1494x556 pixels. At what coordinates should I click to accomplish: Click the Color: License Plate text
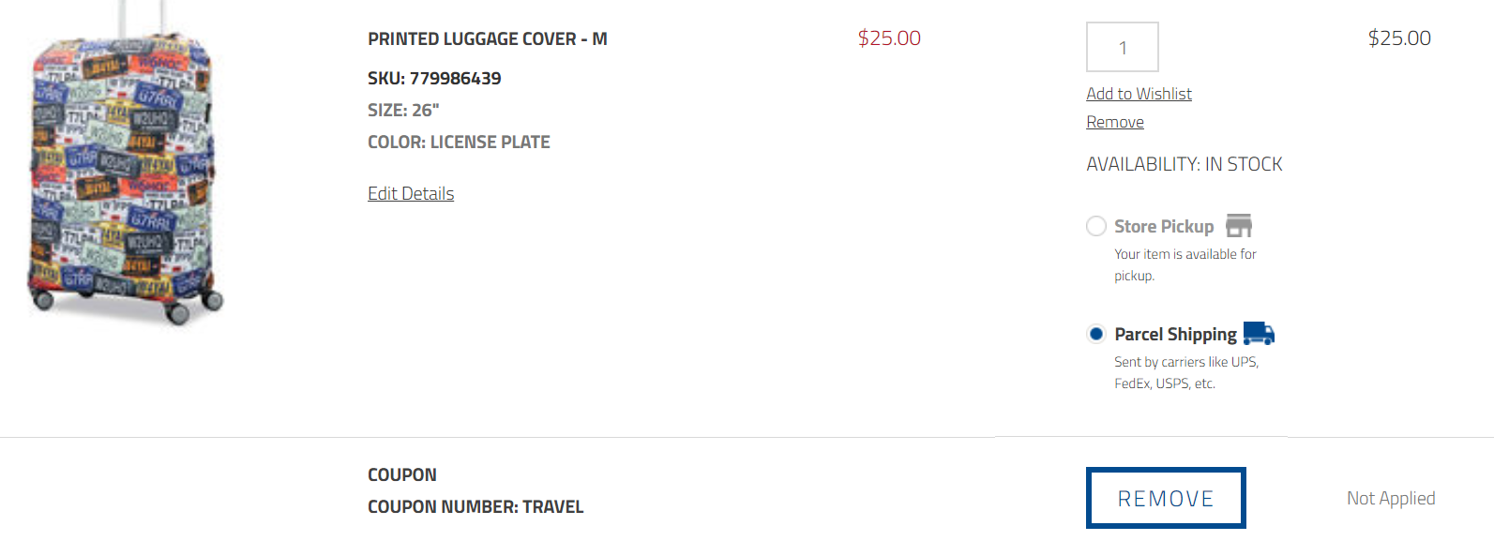[459, 143]
